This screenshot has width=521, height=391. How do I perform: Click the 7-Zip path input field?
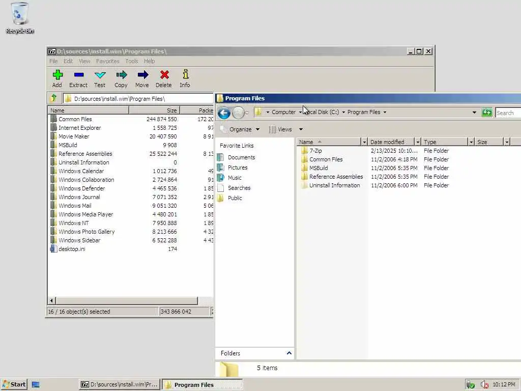click(x=138, y=99)
